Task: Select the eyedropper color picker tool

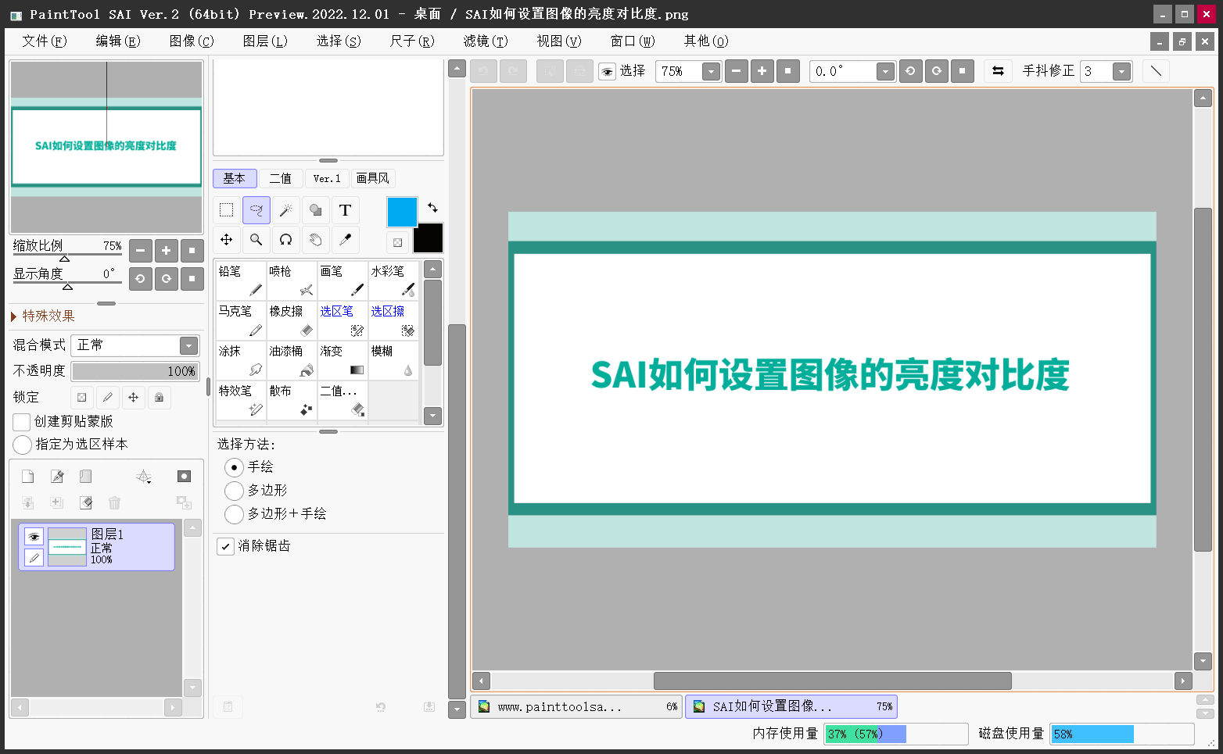Action: click(x=346, y=240)
